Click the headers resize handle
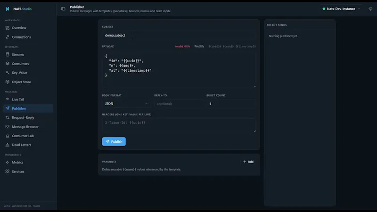377x212 pixels. tap(254, 131)
